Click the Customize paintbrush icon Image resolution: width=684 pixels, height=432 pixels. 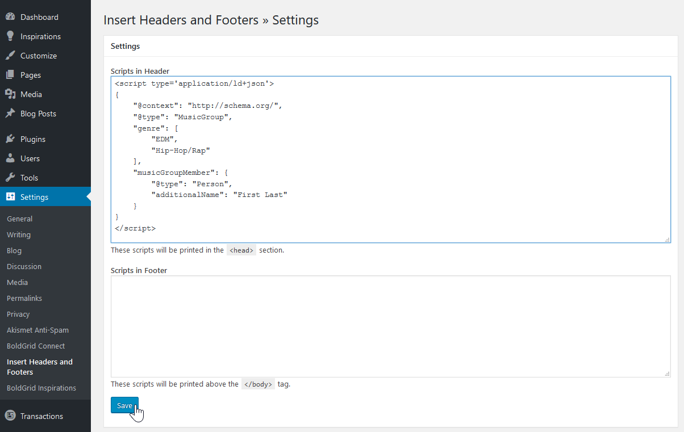click(10, 56)
